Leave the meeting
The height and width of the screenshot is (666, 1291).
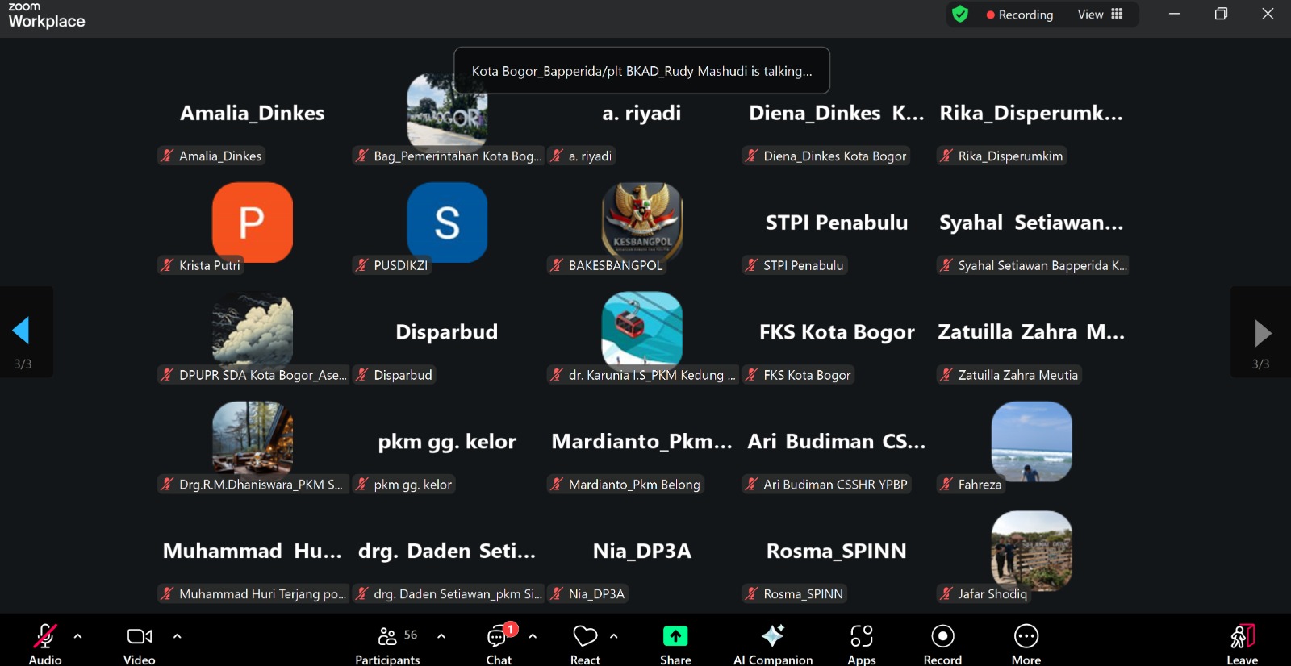click(1242, 644)
